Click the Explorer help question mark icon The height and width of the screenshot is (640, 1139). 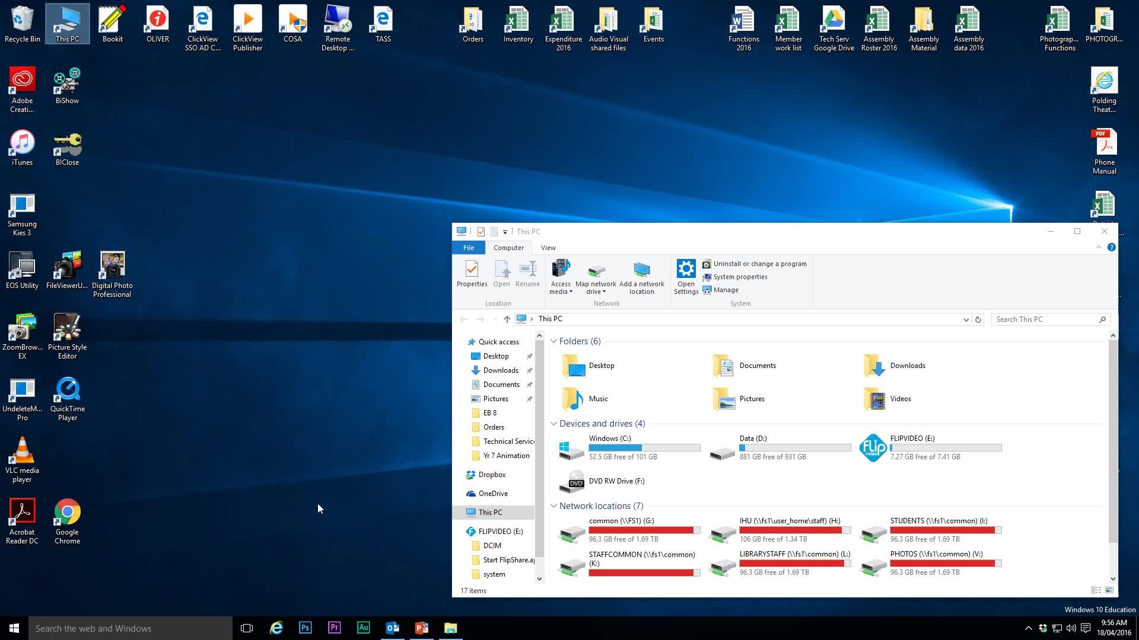click(x=1111, y=248)
